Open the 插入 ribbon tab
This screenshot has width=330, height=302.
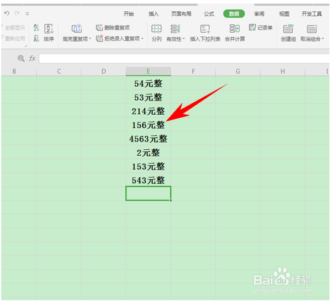tap(153, 14)
